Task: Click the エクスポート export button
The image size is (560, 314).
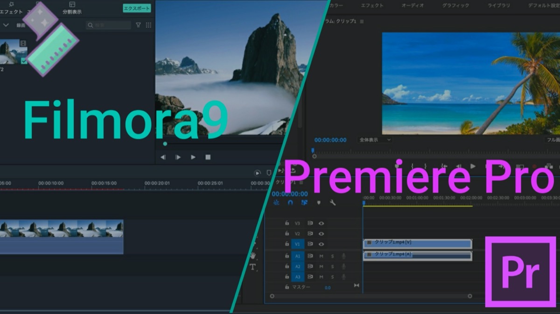Action: coord(137,8)
